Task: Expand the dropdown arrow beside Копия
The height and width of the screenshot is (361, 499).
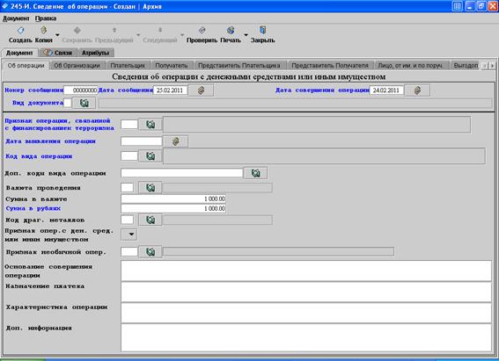Action: (57, 35)
